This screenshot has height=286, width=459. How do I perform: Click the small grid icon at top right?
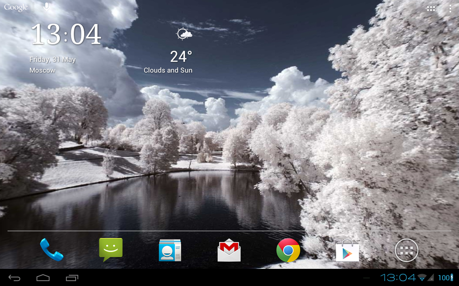coord(431,8)
